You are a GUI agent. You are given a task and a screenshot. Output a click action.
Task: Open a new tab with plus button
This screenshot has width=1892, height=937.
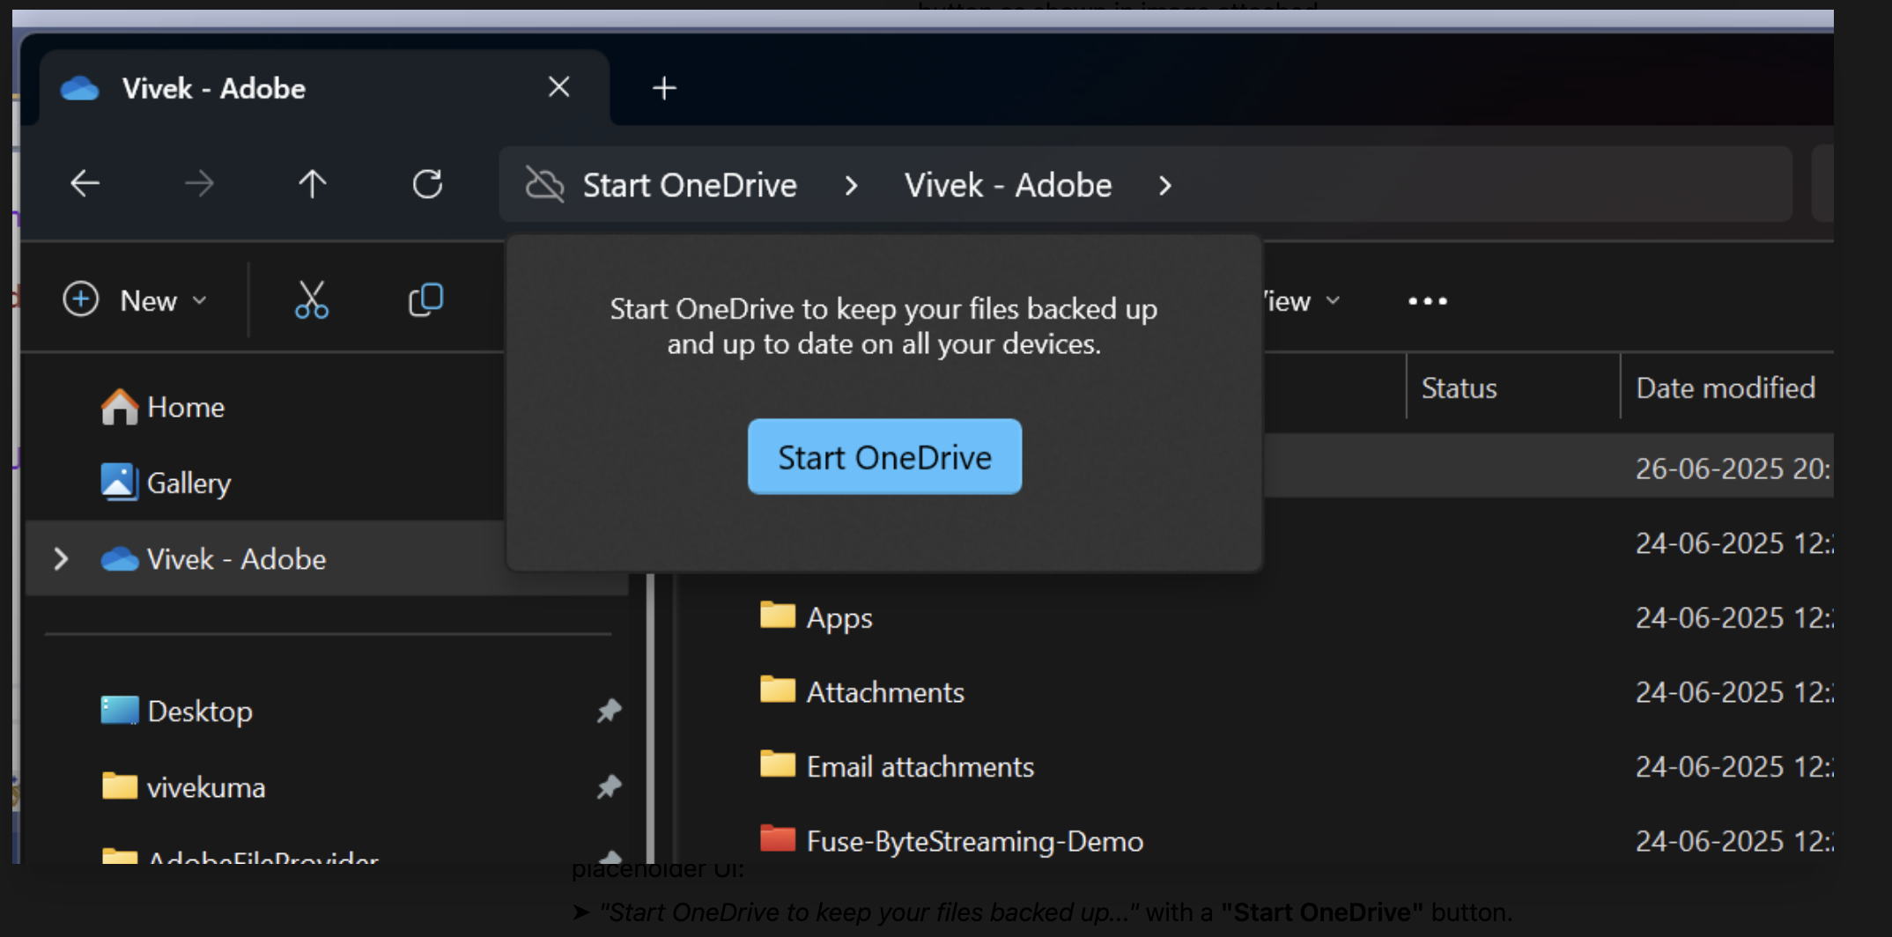[664, 88]
